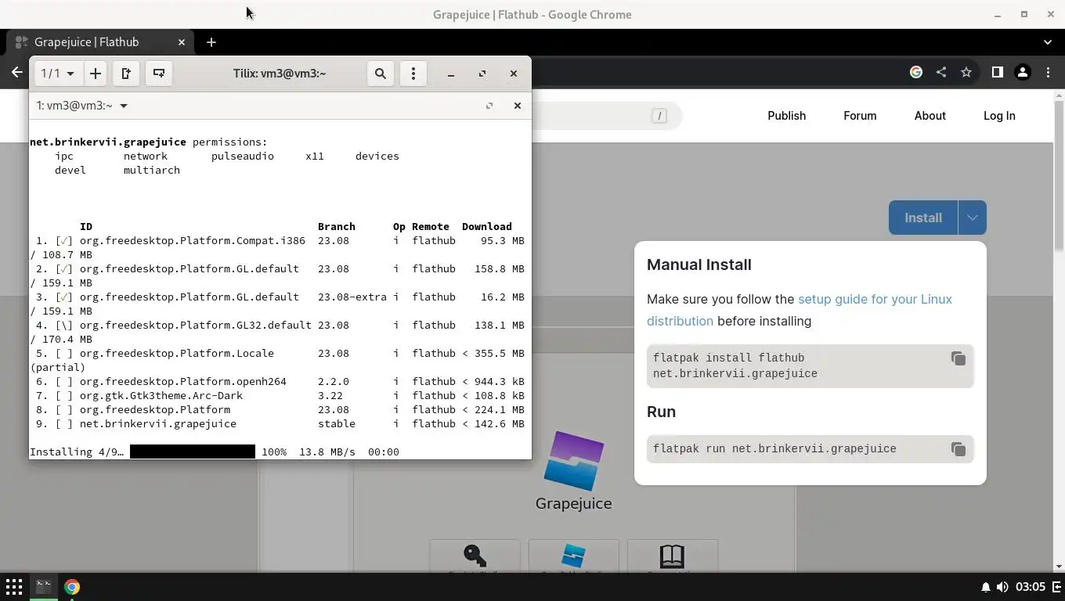
Task: Click the logout icon in the tray
Action: pyautogui.click(x=1056, y=587)
